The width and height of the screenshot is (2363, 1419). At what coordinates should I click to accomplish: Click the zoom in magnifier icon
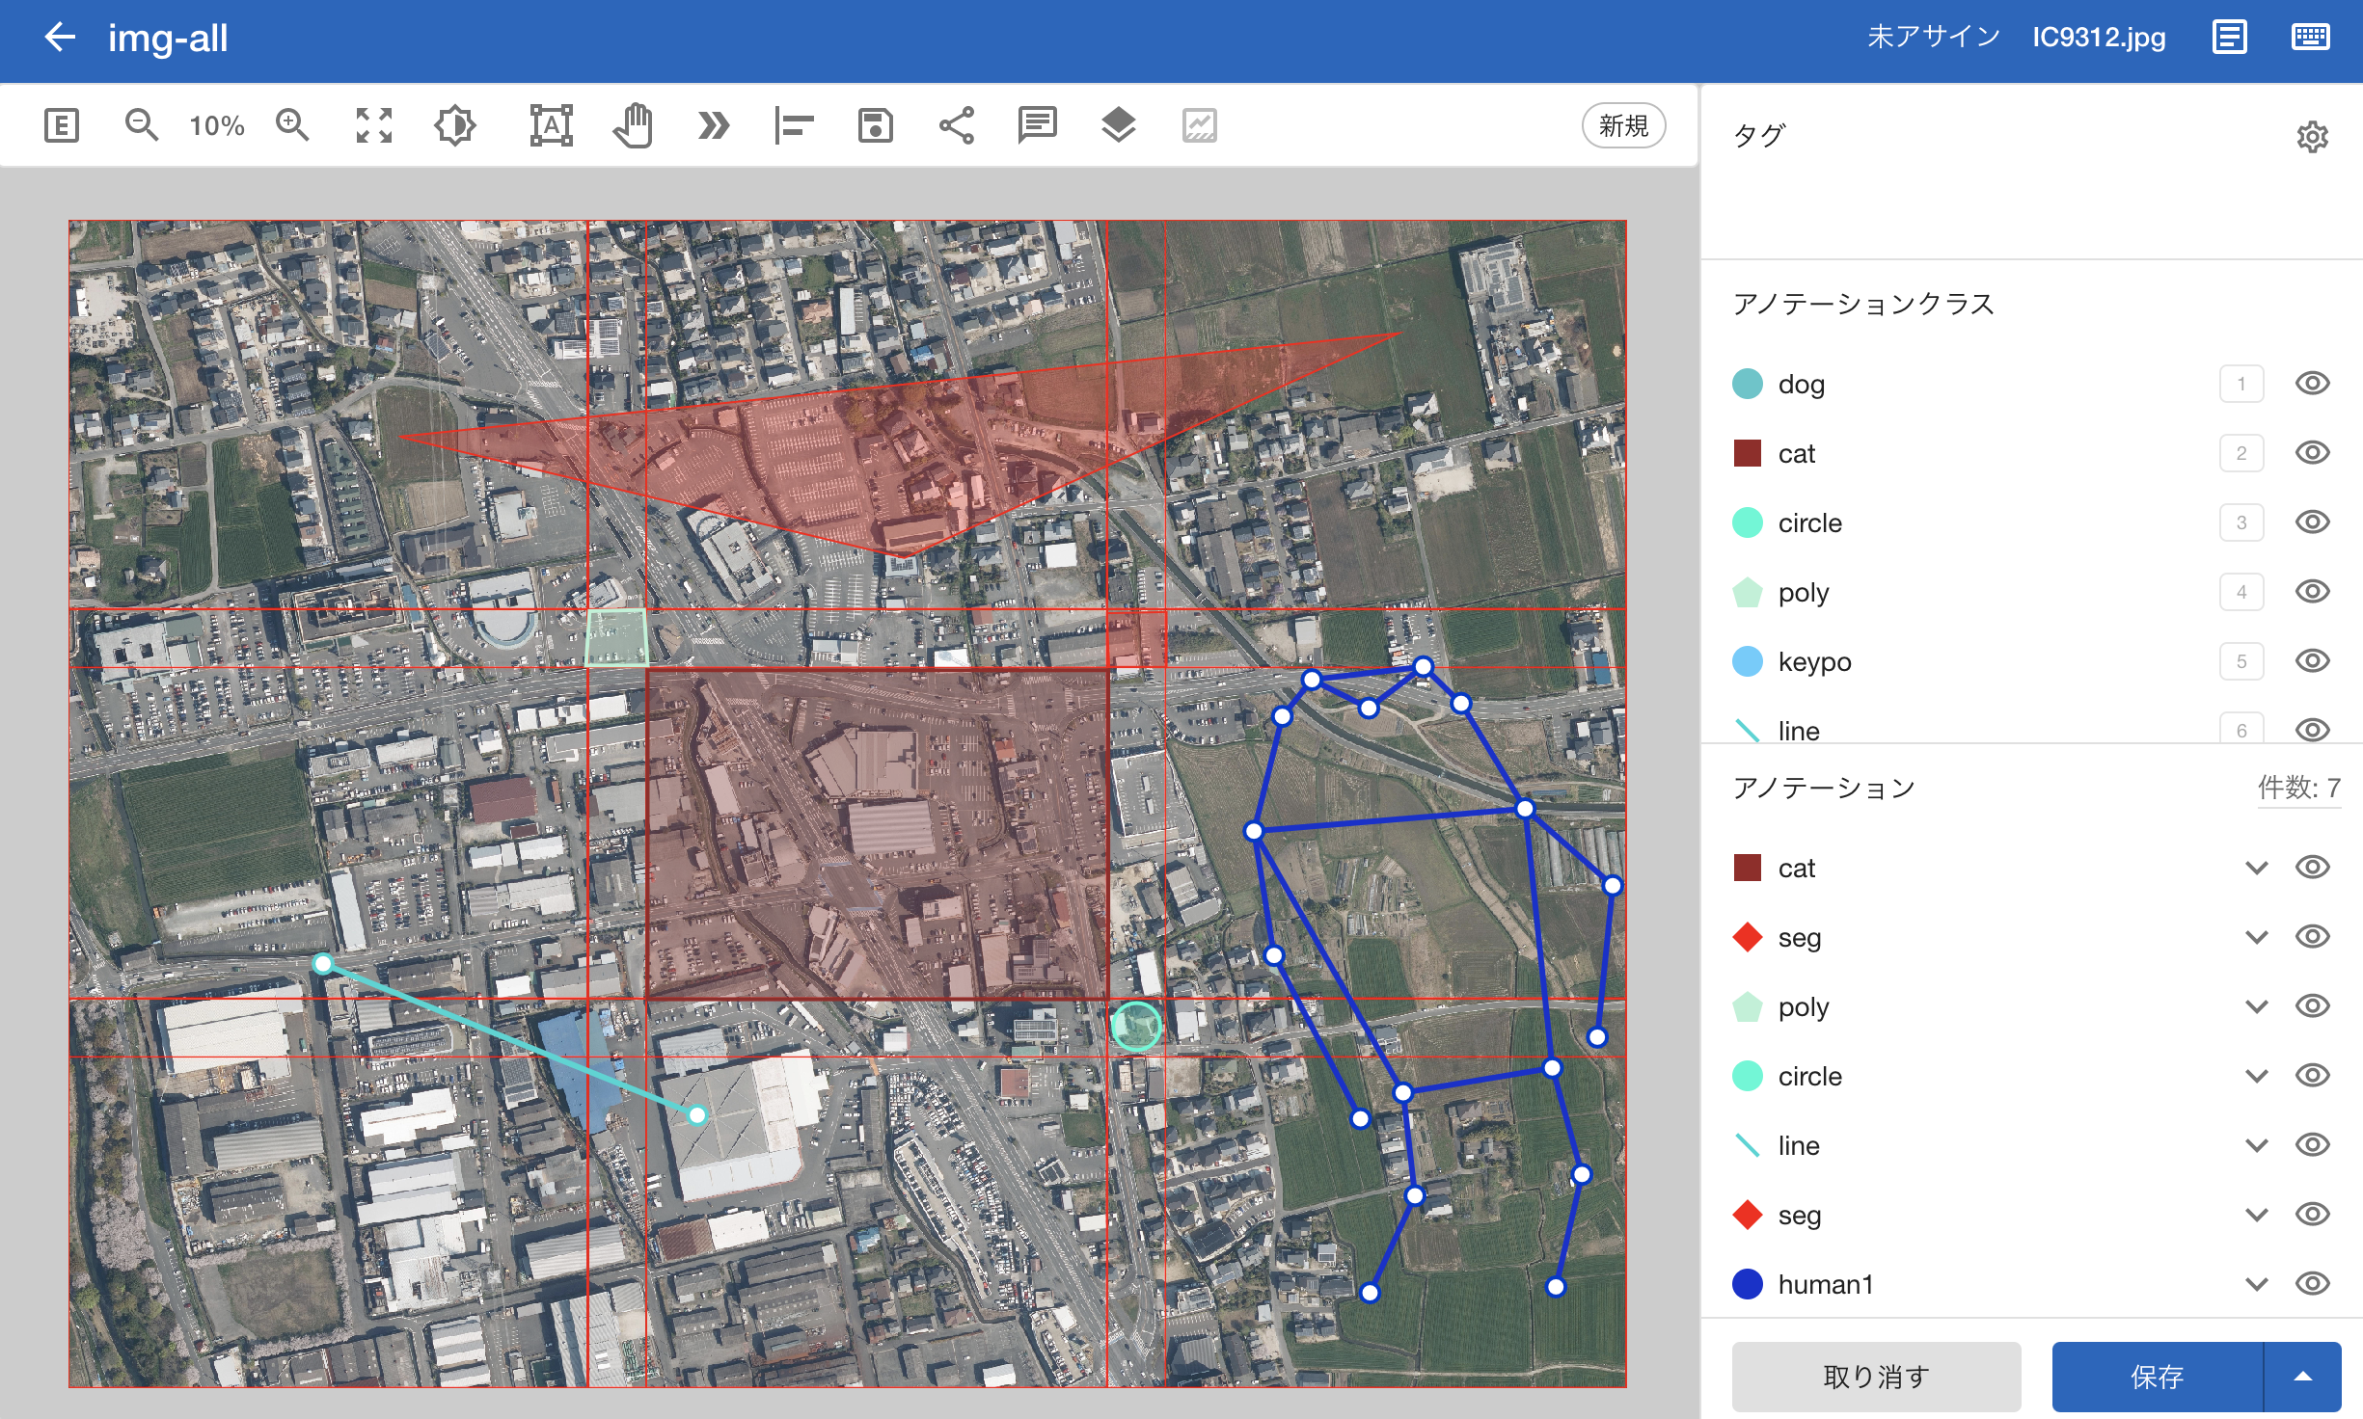[291, 125]
